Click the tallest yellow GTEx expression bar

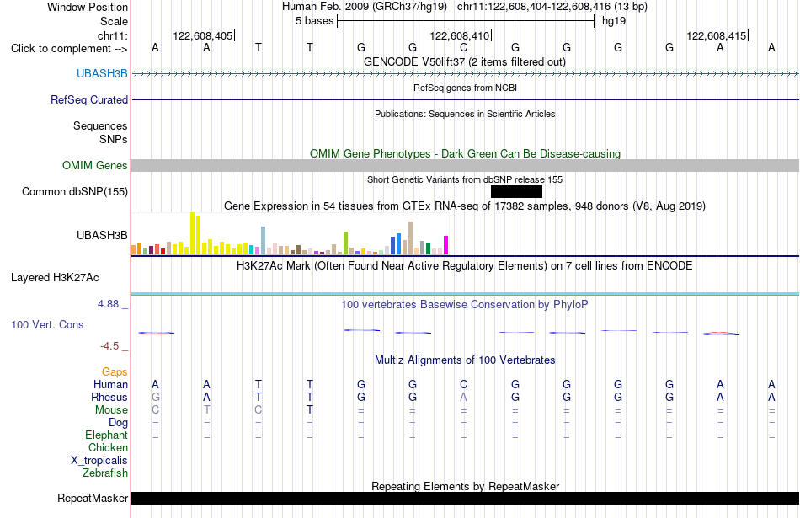[192, 233]
